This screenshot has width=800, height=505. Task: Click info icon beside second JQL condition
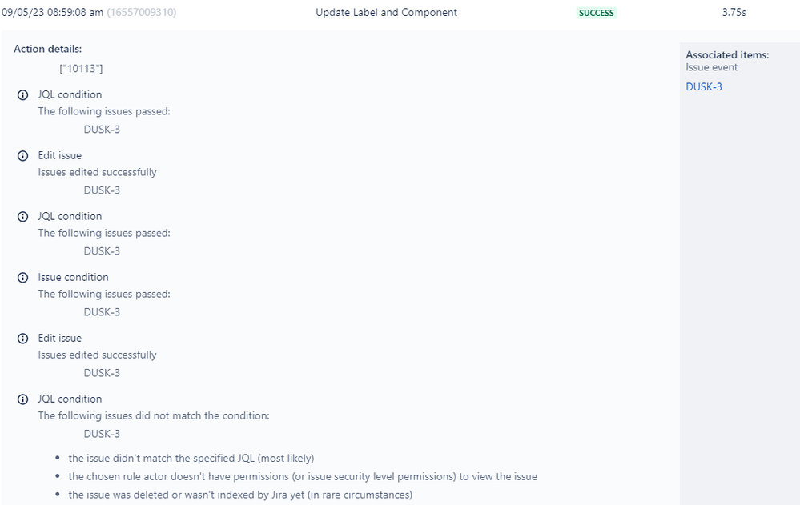point(23,217)
